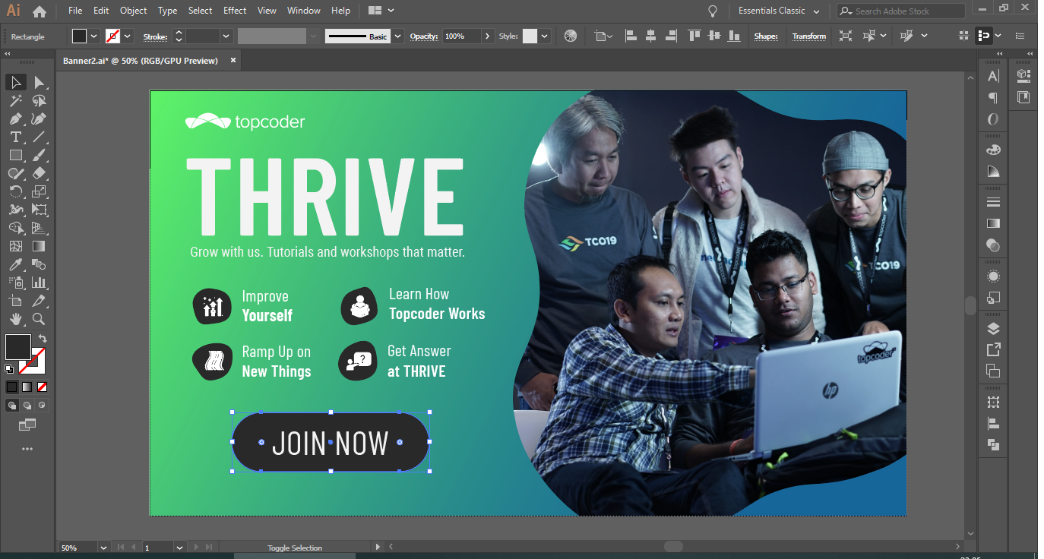Open the Object menu
The height and width of the screenshot is (559, 1044).
(133, 11)
